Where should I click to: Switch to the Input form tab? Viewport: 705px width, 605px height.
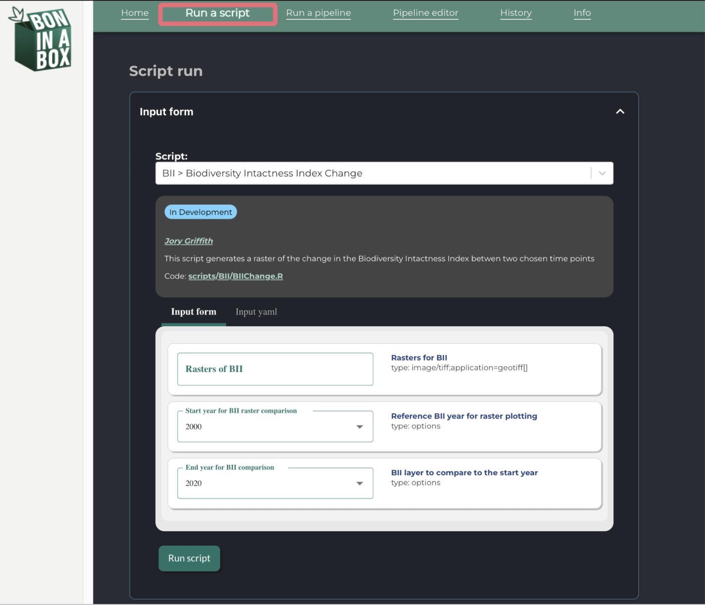click(x=194, y=312)
